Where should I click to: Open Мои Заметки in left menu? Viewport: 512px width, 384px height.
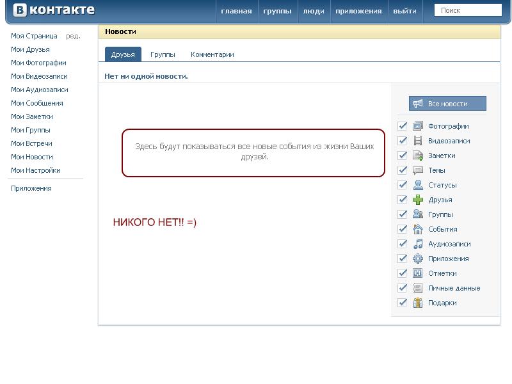[31, 116]
